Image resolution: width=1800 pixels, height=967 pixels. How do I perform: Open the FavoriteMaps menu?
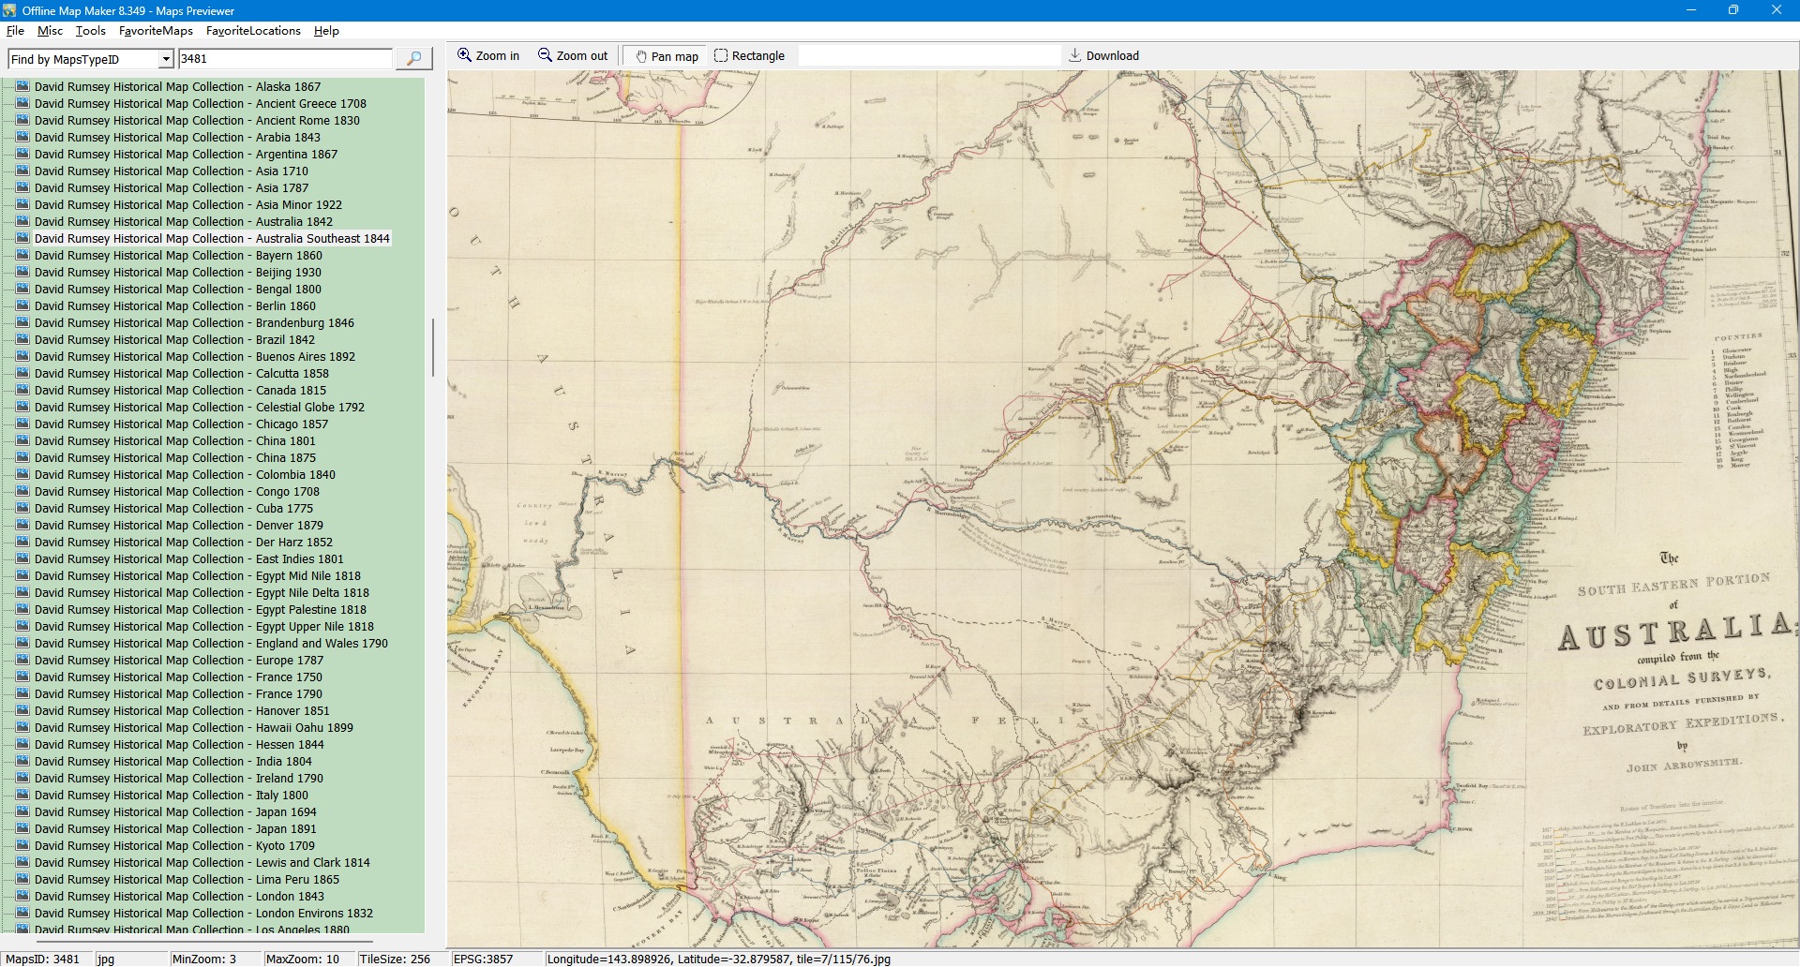point(156,31)
